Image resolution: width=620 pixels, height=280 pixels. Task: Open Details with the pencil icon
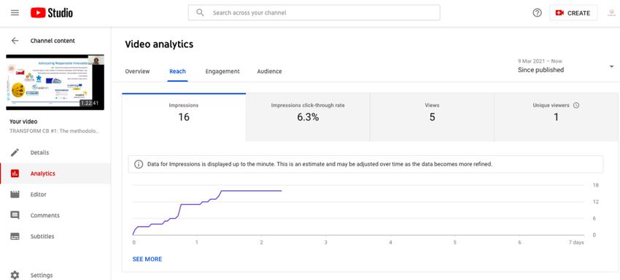15,152
